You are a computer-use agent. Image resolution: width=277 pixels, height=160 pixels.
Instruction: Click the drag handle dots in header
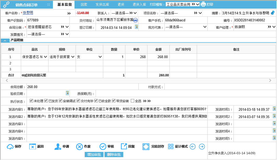[49, 5]
